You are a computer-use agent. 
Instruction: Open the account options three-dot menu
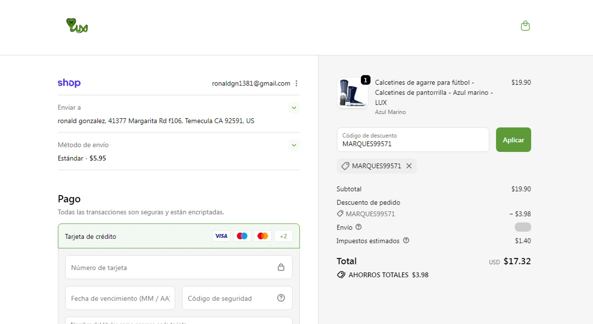296,83
